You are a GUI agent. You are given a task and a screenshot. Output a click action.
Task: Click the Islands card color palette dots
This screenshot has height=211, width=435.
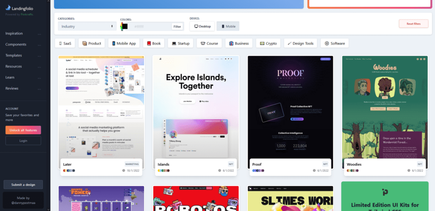tap(164, 171)
